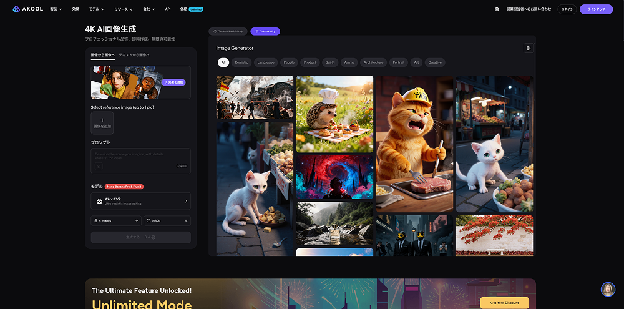This screenshot has width=624, height=309.
Task: Click the prompt idea icon in prompt box
Action: [x=99, y=166]
